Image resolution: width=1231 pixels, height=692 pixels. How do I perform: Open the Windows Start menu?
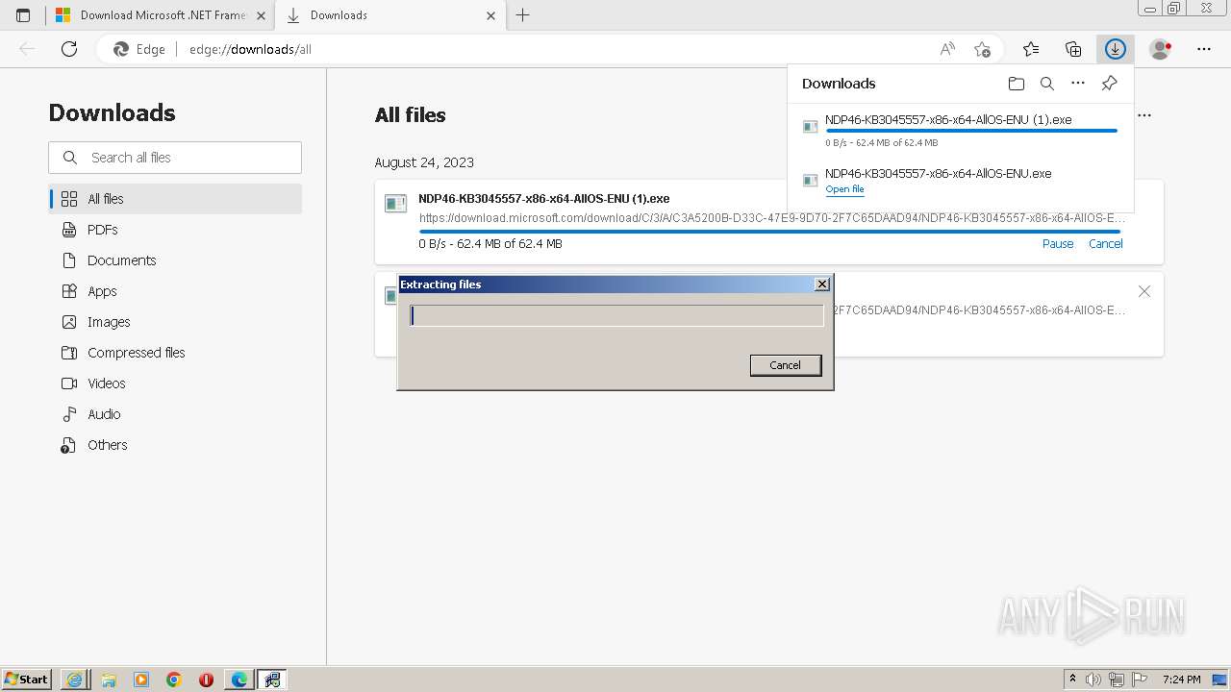click(27, 680)
